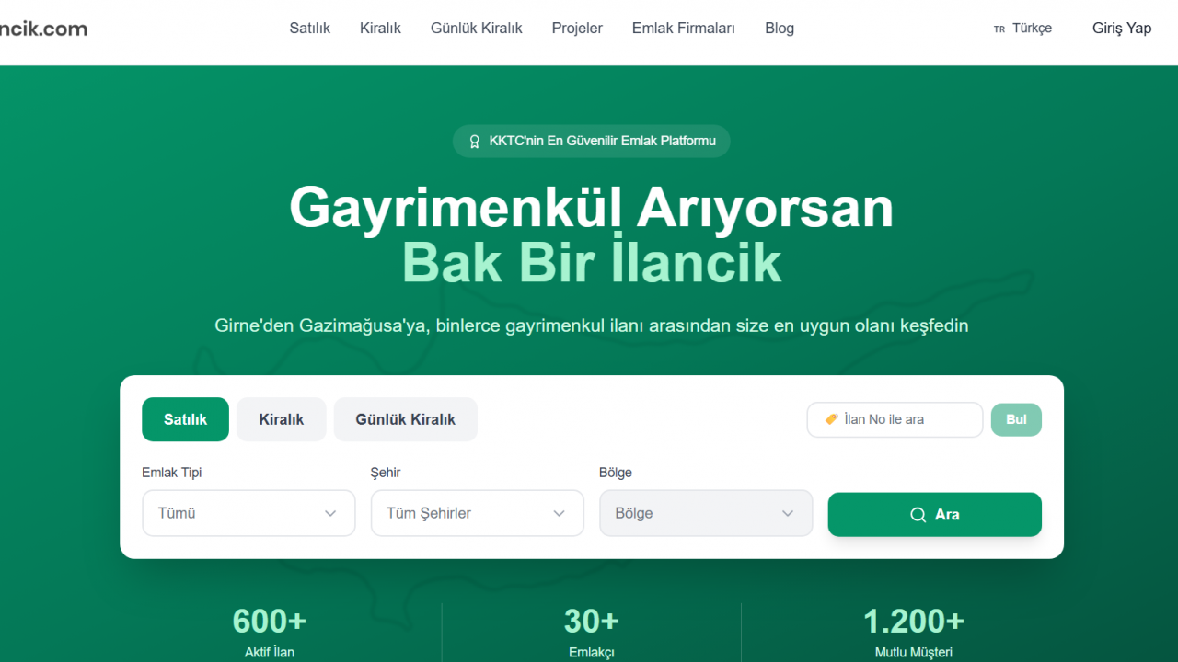Switch to Günlük Kiralık search tab

[405, 419]
